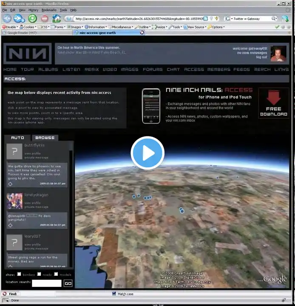295x306 pixels.
Task: Open the REMIX nav link
Action: click(x=91, y=69)
